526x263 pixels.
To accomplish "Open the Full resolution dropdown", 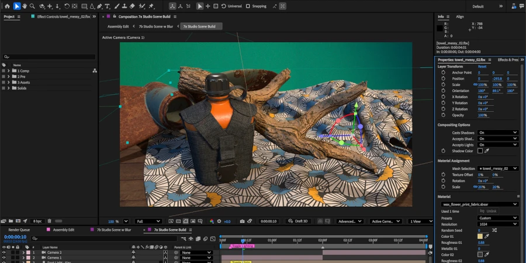I will 148,222.
